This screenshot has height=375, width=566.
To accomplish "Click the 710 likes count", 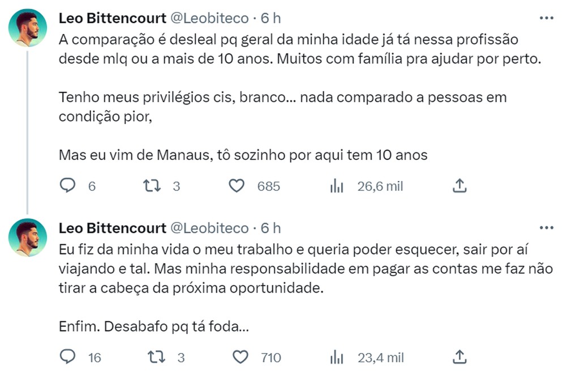I will coord(270,357).
